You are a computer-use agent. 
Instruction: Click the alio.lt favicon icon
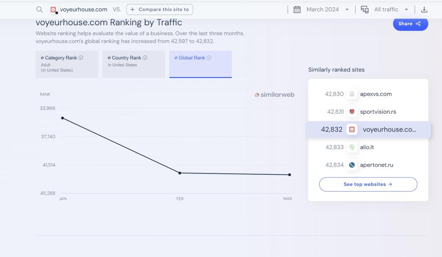click(352, 147)
